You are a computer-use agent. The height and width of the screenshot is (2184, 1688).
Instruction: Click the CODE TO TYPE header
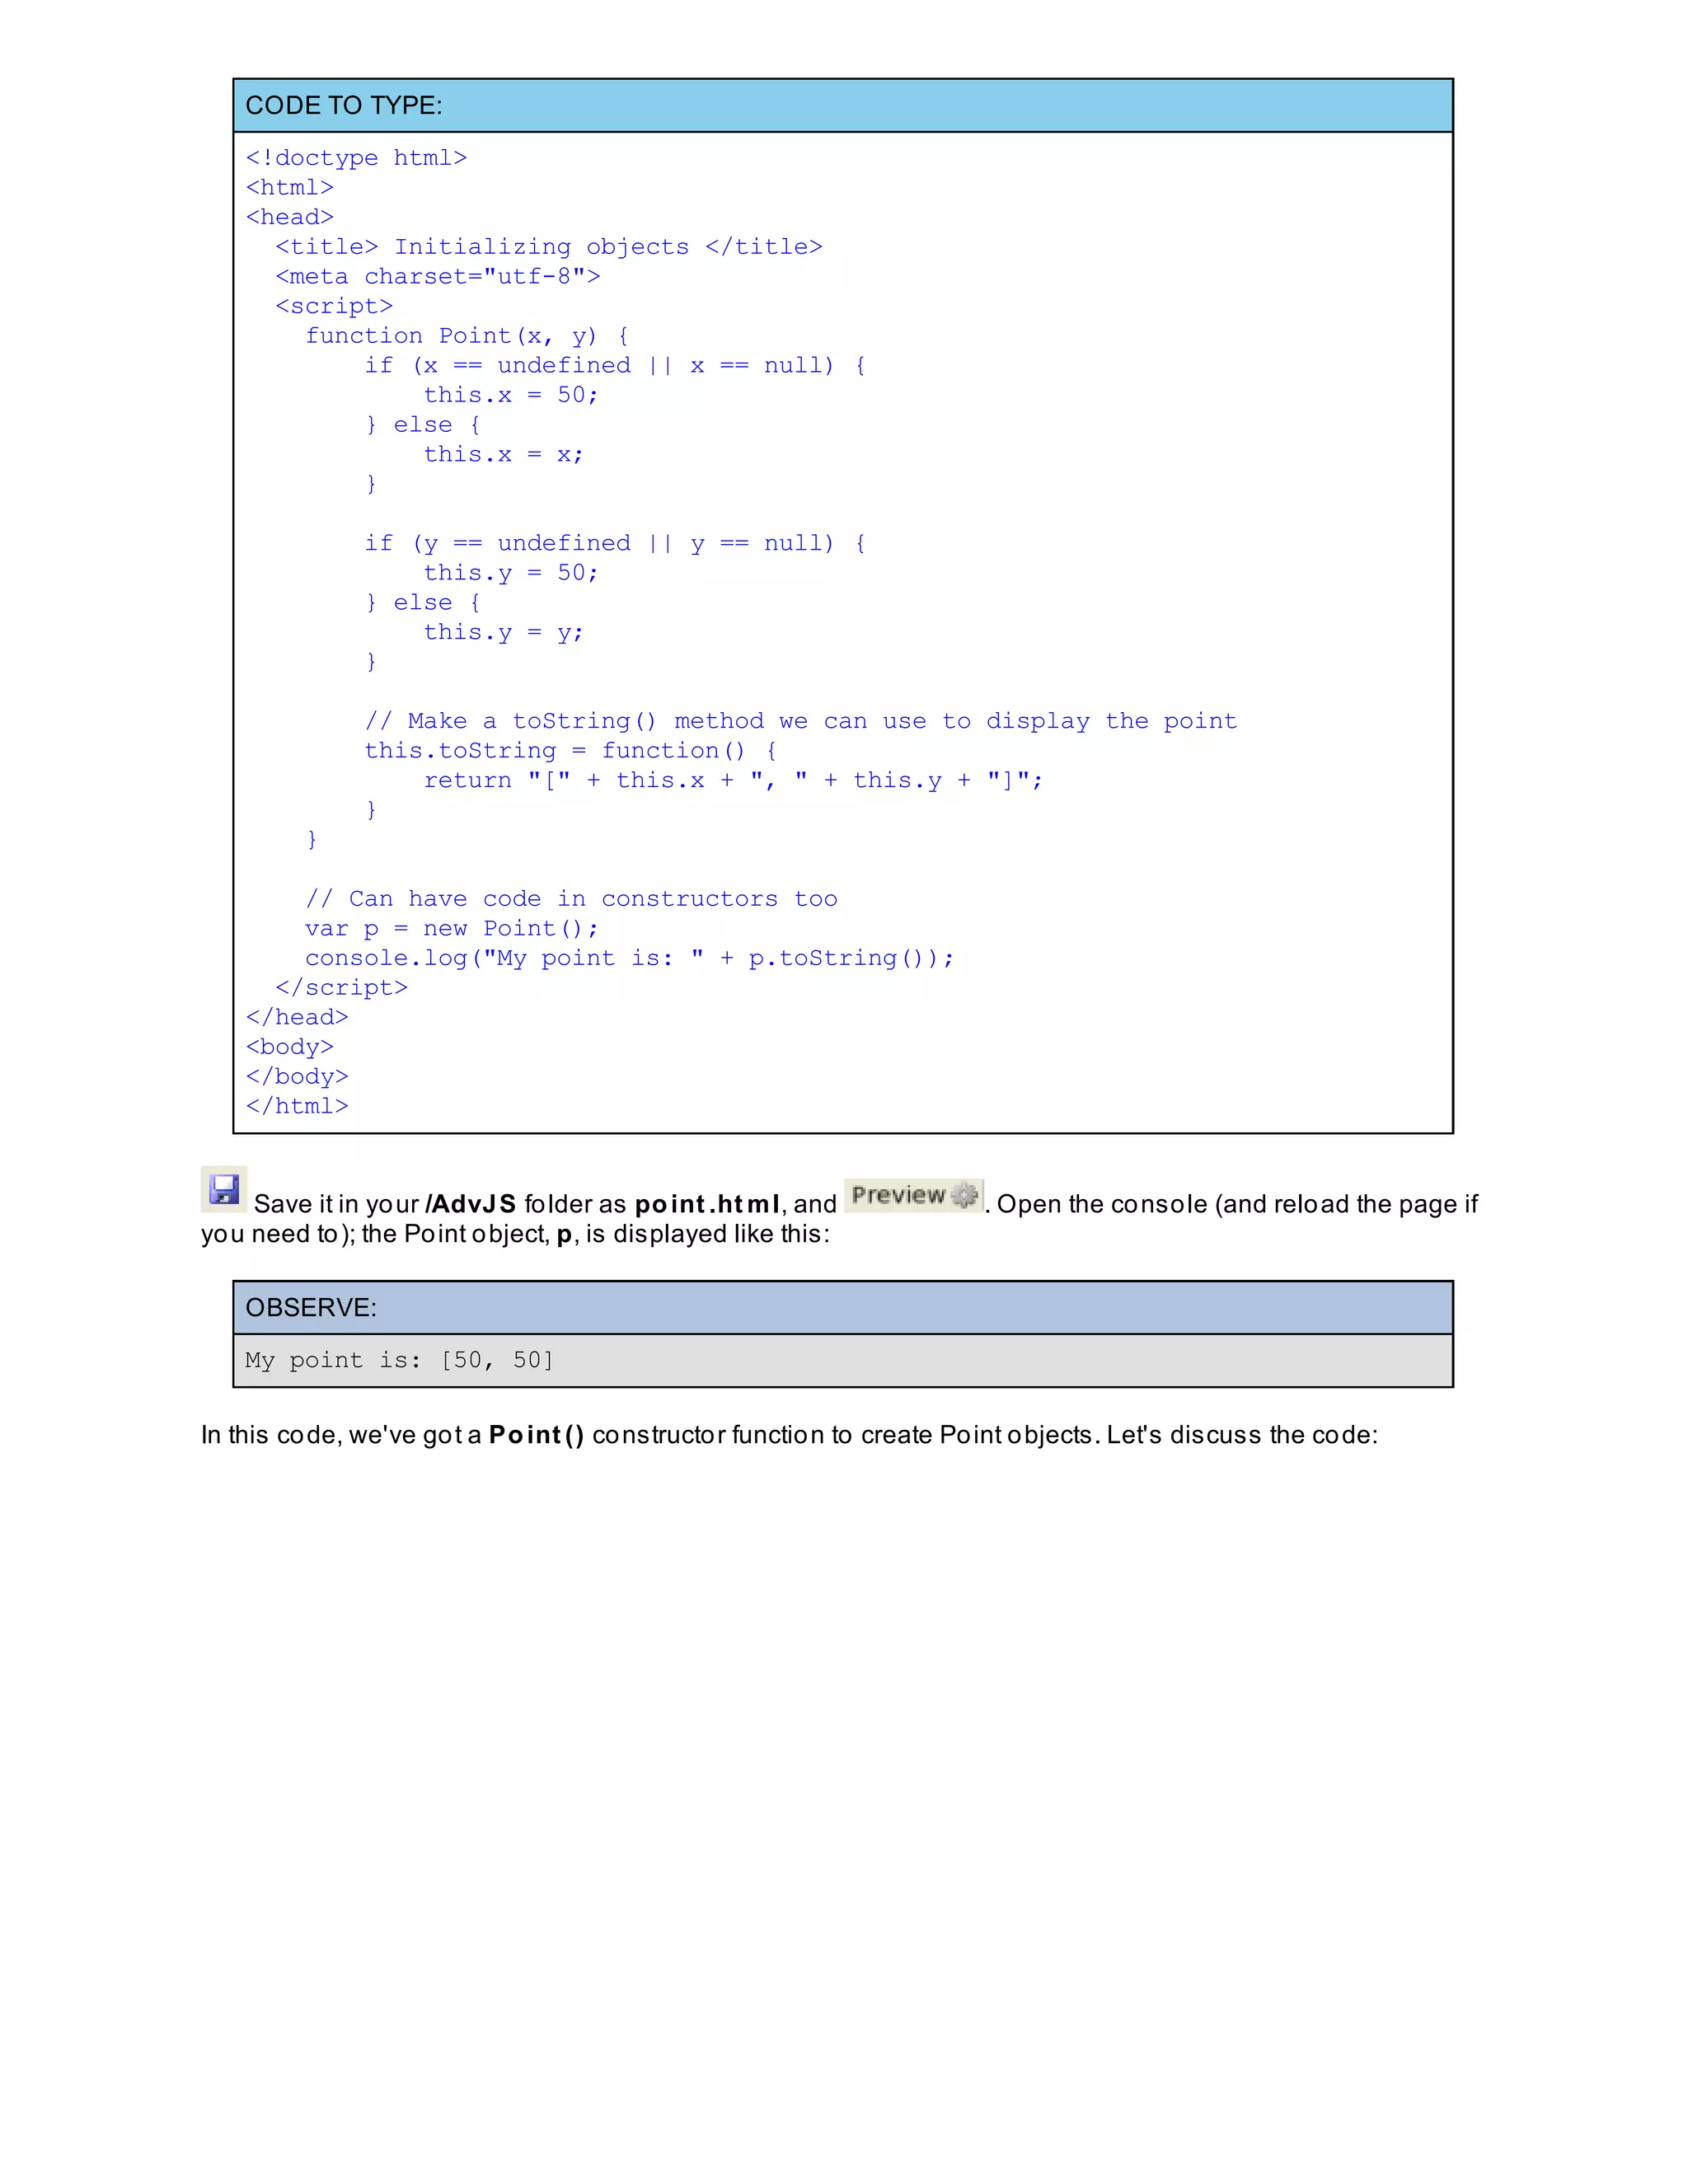(843, 105)
